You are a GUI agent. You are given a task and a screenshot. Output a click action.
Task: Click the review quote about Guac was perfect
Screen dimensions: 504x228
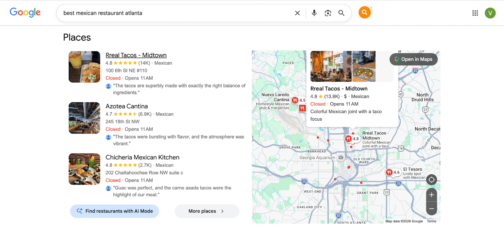(x=172, y=191)
